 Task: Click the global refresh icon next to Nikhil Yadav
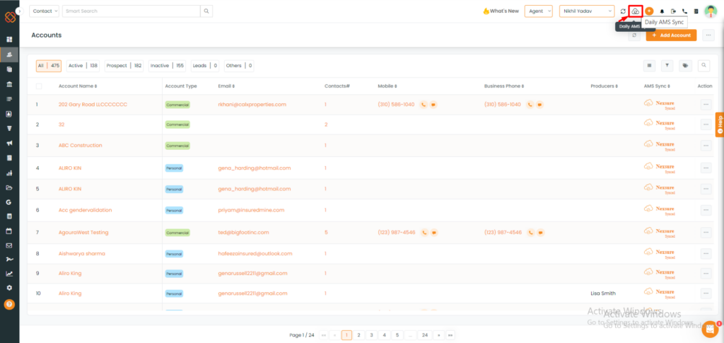(623, 11)
